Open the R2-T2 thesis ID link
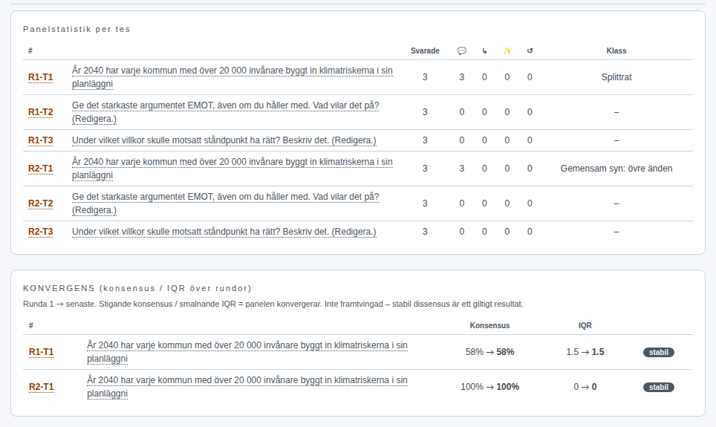Image resolution: width=716 pixels, height=427 pixels. [x=41, y=203]
